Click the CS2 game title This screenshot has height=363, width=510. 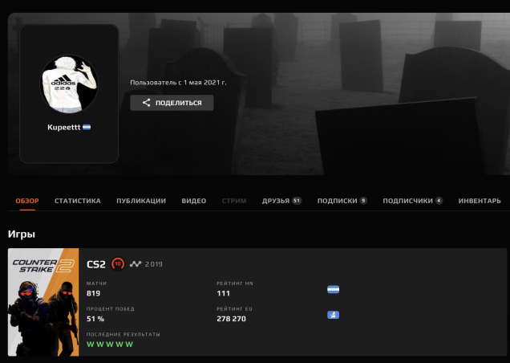pyautogui.click(x=96, y=263)
